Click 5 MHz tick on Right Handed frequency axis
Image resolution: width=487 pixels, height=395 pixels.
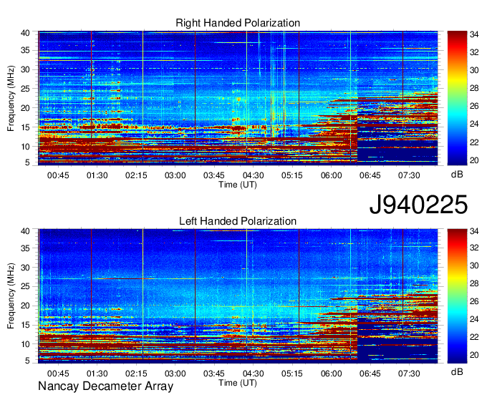(x=28, y=162)
